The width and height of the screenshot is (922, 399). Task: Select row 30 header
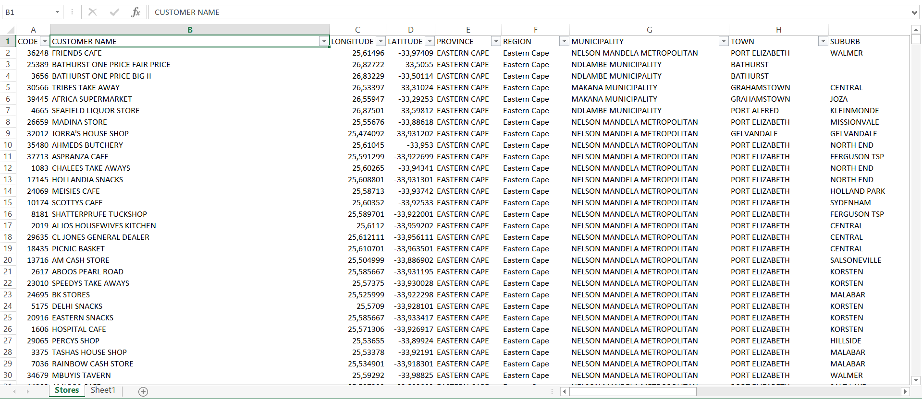(8, 376)
